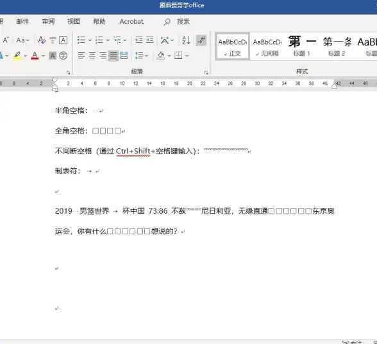Expand the borders dropdown arrow
The image size is (377, 344).
(187, 56)
